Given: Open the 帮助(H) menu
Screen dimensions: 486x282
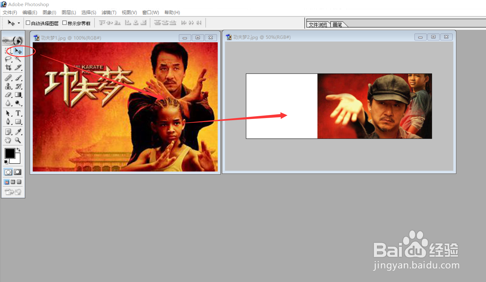Looking at the screenshot, I should 172,12.
